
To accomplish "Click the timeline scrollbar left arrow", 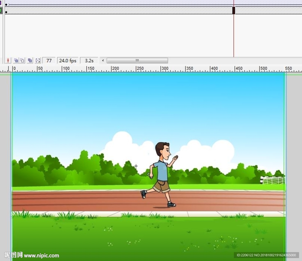I will tap(103, 61).
